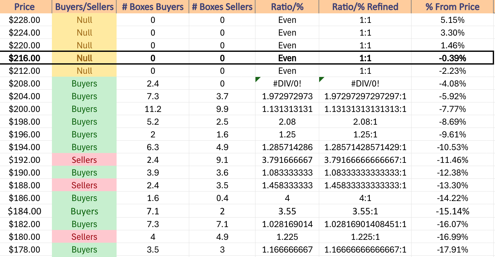Image resolution: width=495 pixels, height=257 pixels.
Task: Click the bold $216.00 price cell
Action: [26, 58]
